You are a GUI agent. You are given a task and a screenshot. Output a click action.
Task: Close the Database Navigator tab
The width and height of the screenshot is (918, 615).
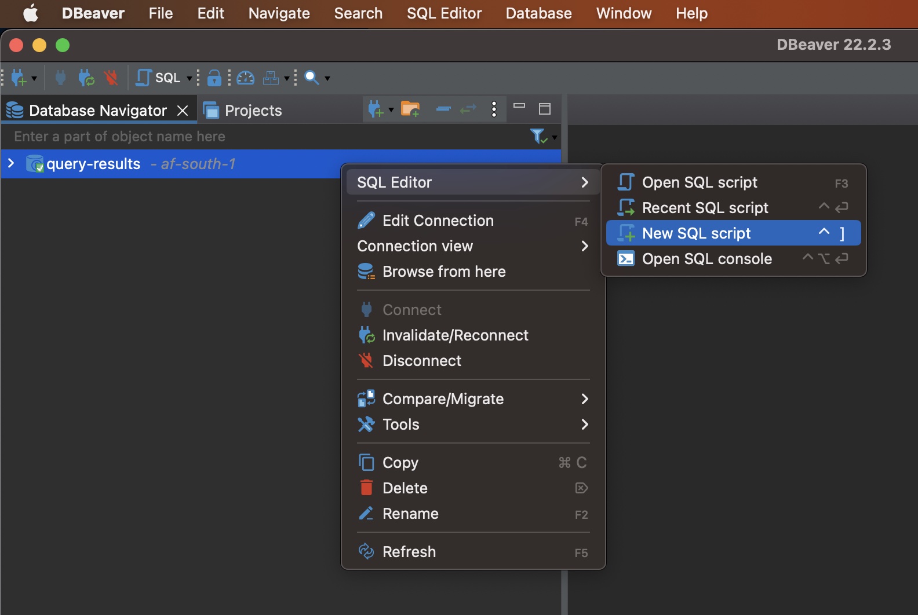183,110
